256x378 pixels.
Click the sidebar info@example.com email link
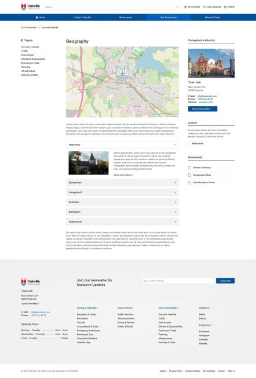click(x=207, y=96)
